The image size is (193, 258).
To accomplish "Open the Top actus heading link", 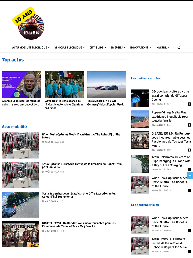I will (13, 60).
